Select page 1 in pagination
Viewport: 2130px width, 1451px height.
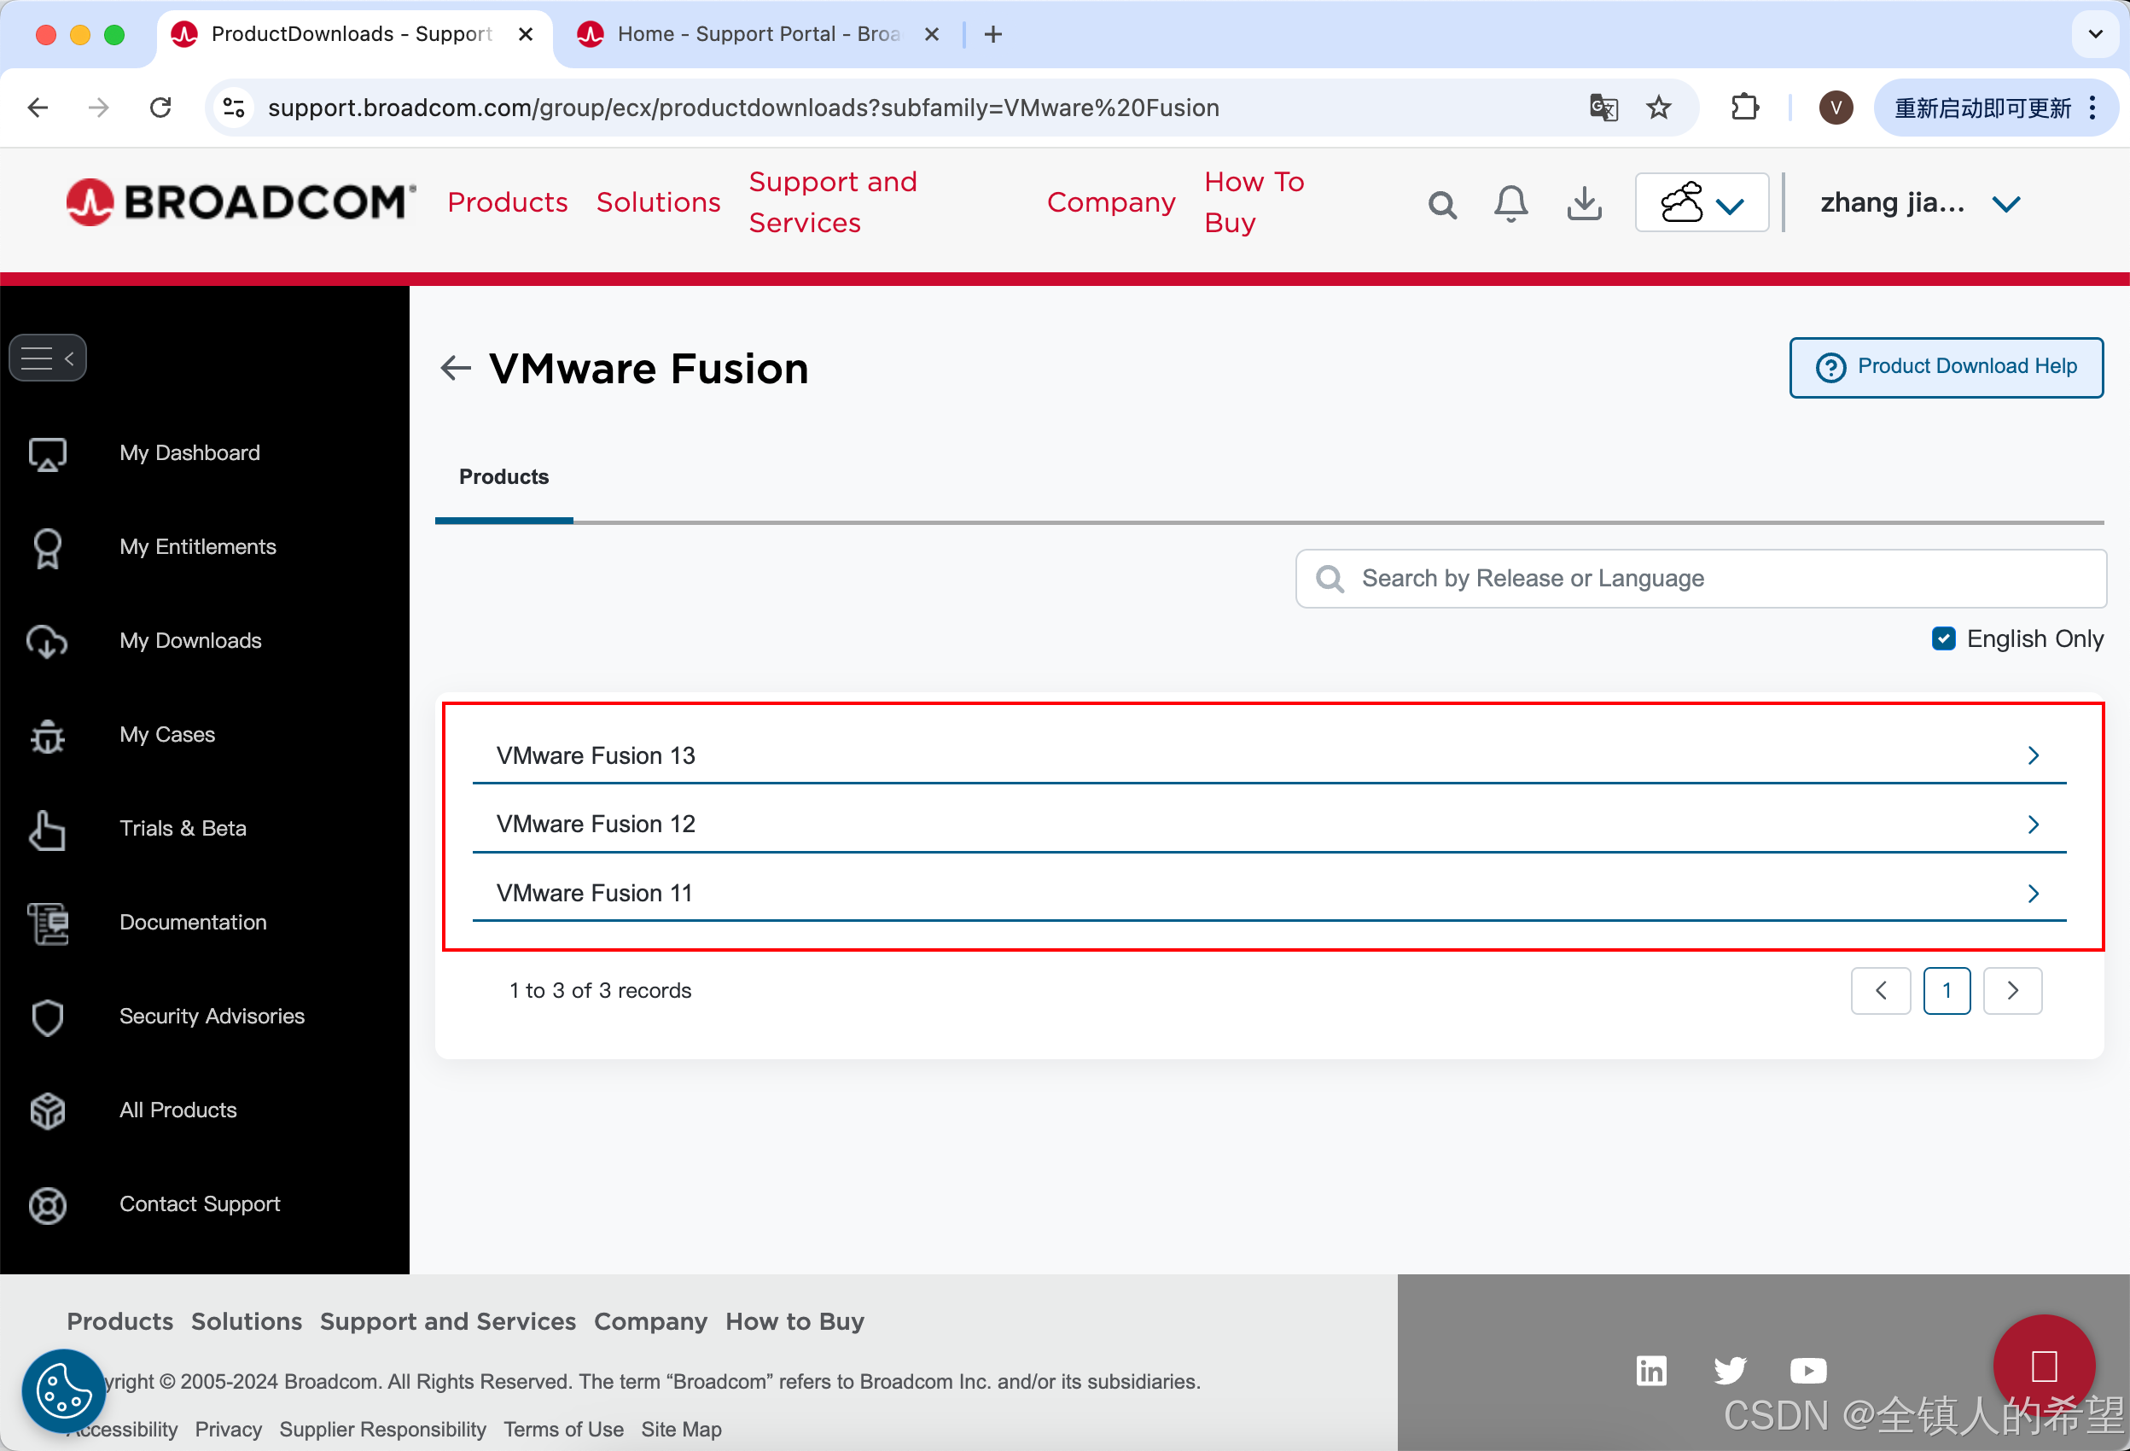coord(1947,991)
